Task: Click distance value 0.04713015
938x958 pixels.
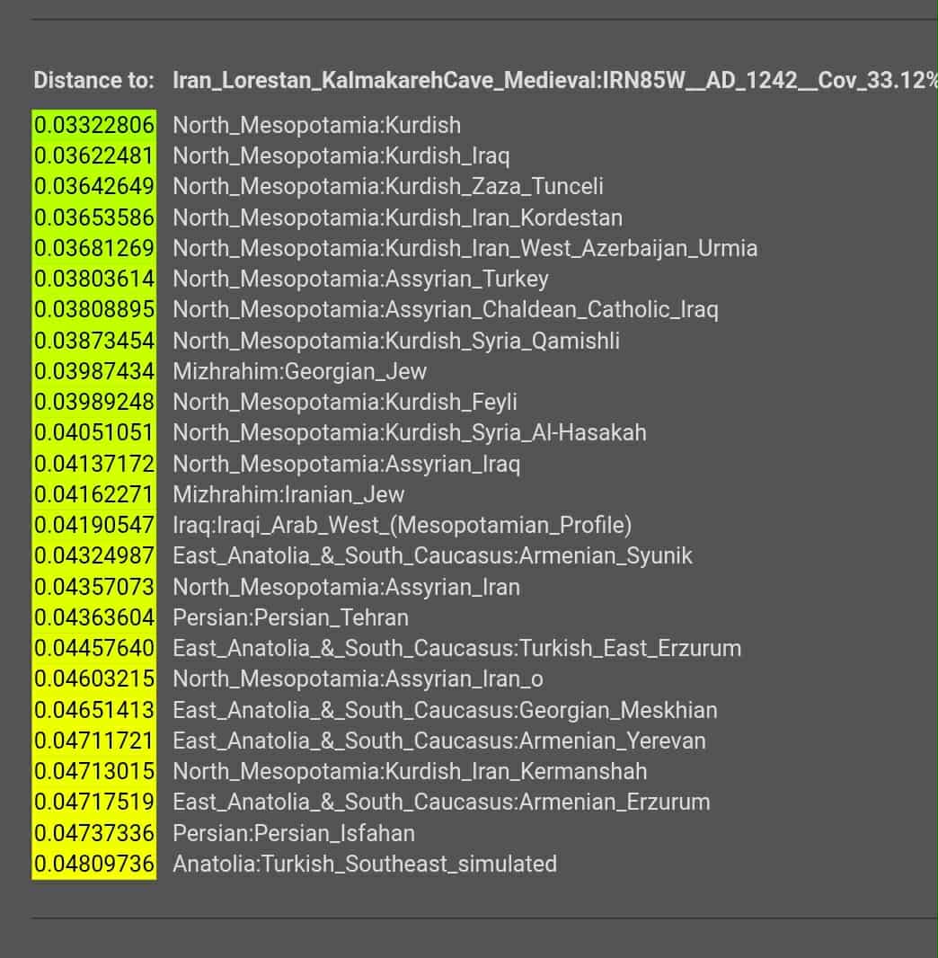Action: pos(94,771)
